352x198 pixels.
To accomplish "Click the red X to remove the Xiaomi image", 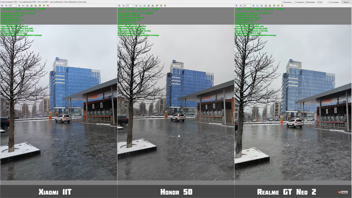I will click(48, 5).
